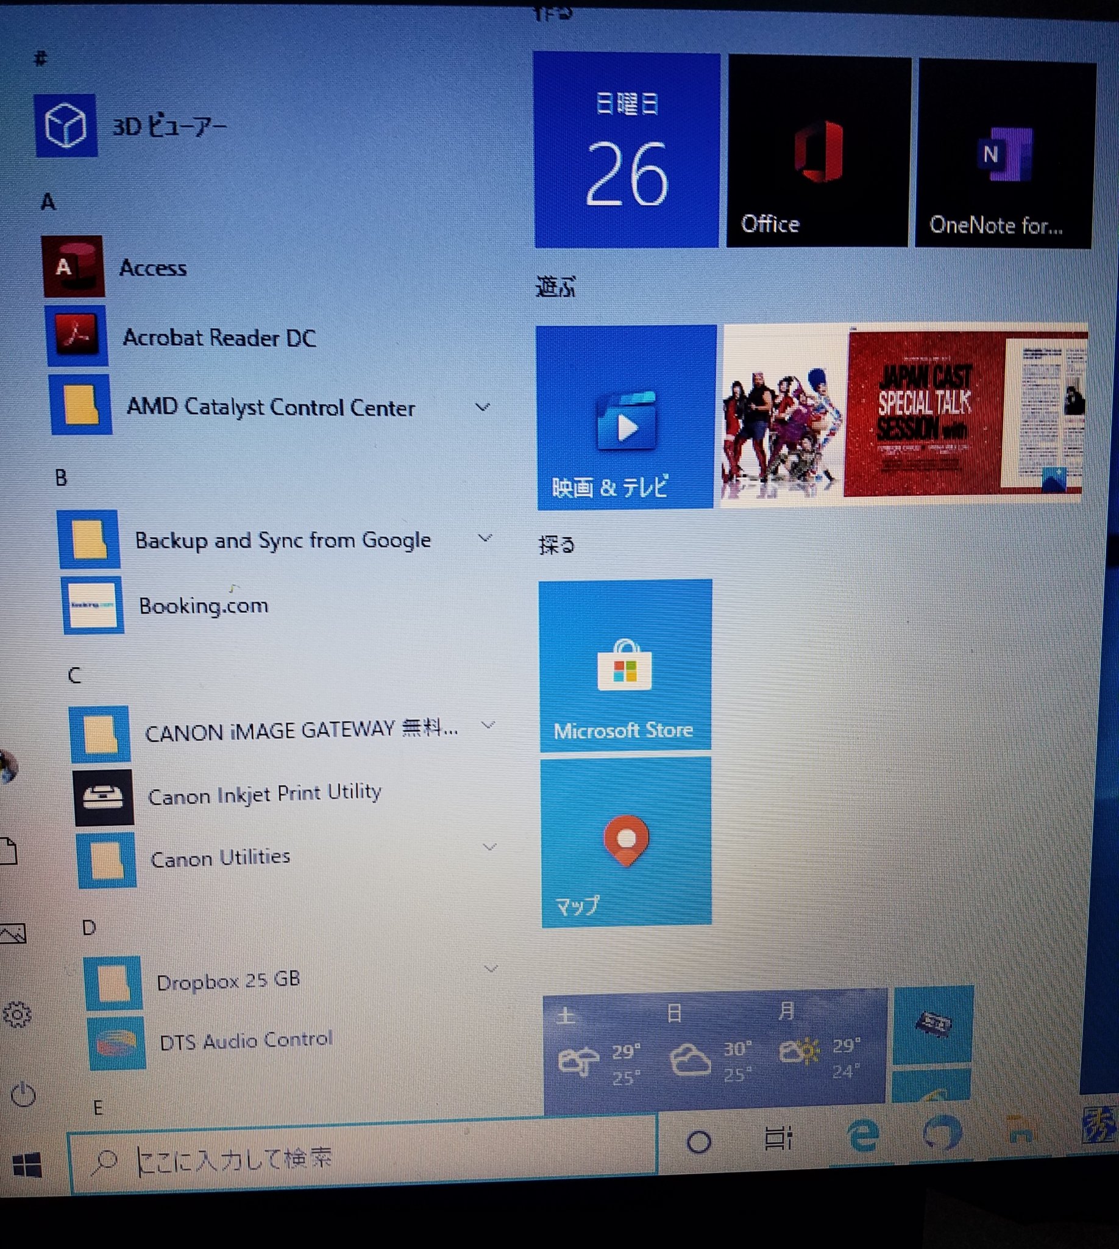Screen dimensions: 1119x1249
Task: Click the Backup and Sync from Google folder icon
Action: [x=88, y=540]
